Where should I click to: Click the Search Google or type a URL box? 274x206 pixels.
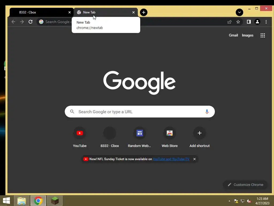point(140,112)
